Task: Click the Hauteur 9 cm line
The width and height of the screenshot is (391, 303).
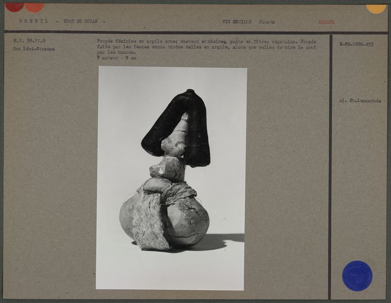Action: [116, 58]
